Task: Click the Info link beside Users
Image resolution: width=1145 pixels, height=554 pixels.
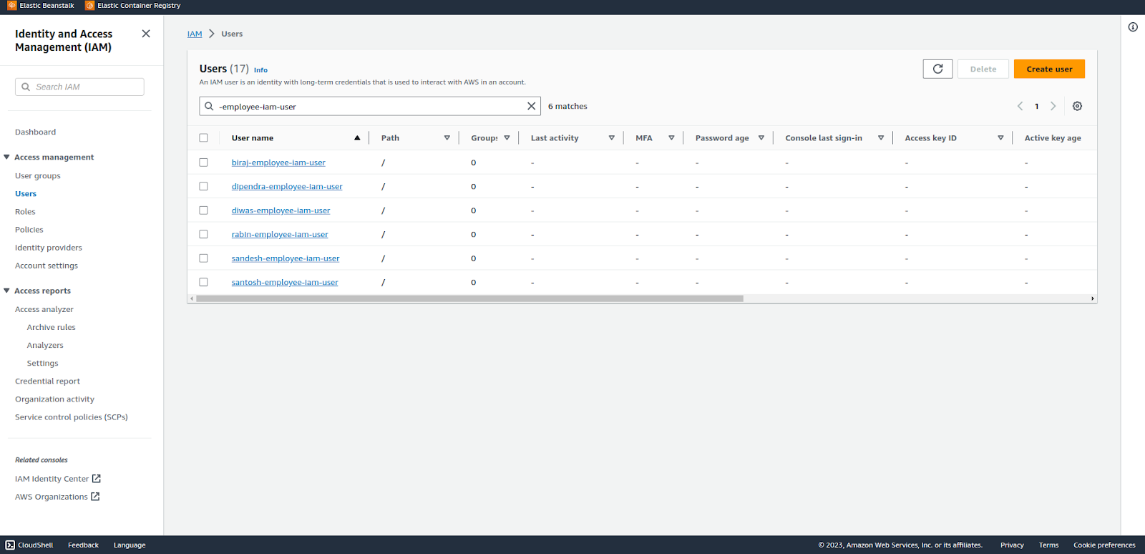Action: (x=260, y=70)
